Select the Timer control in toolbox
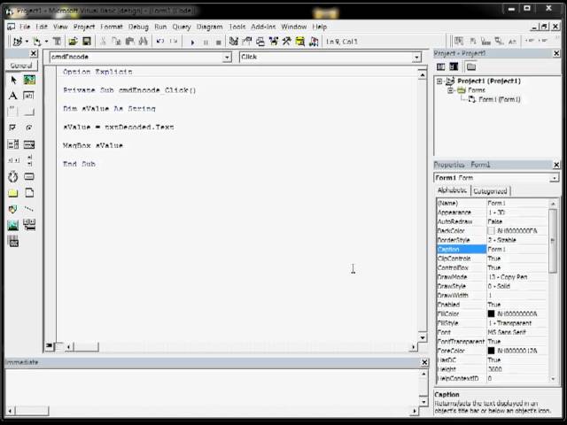 coord(13,177)
